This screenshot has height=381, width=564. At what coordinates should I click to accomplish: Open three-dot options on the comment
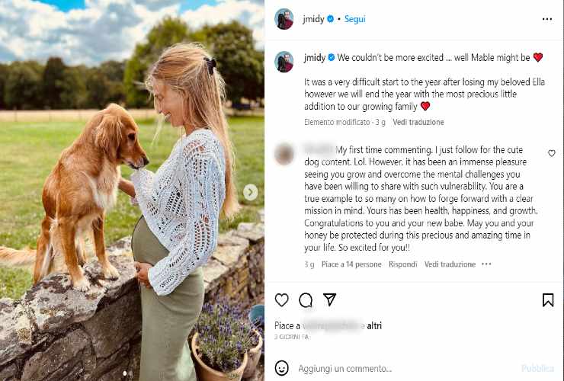[486, 264]
